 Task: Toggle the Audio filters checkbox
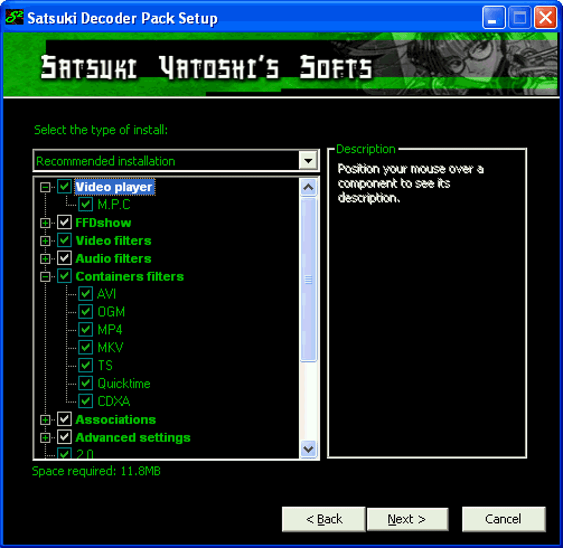pyautogui.click(x=64, y=258)
